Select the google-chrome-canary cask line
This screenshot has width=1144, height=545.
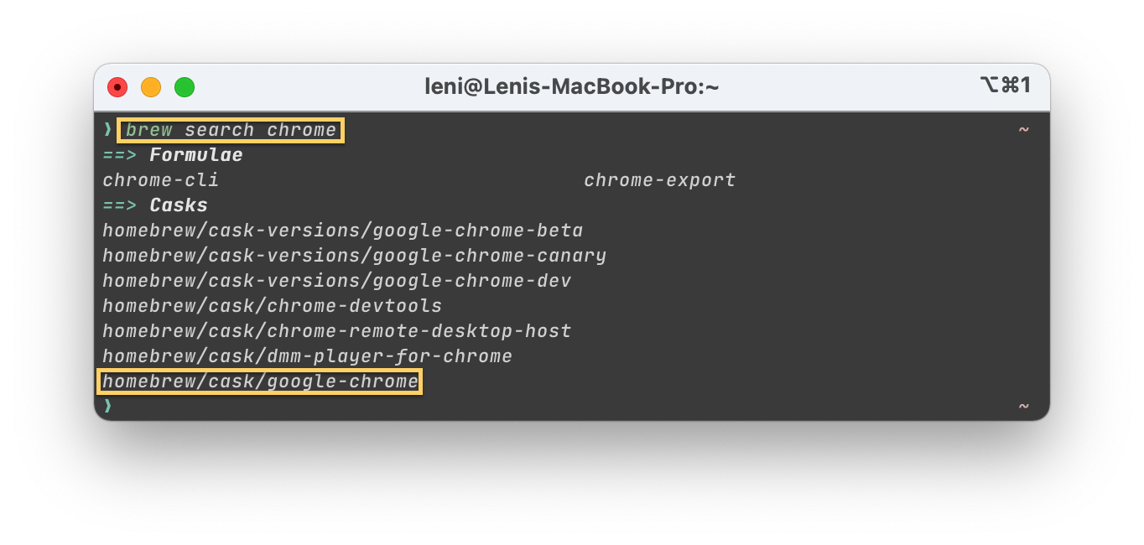(x=354, y=256)
